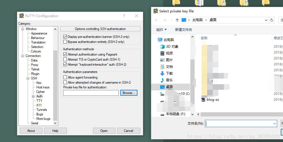Collapse the Connection category tree node
Viewport: 283px width, 142px height.
(23, 56)
